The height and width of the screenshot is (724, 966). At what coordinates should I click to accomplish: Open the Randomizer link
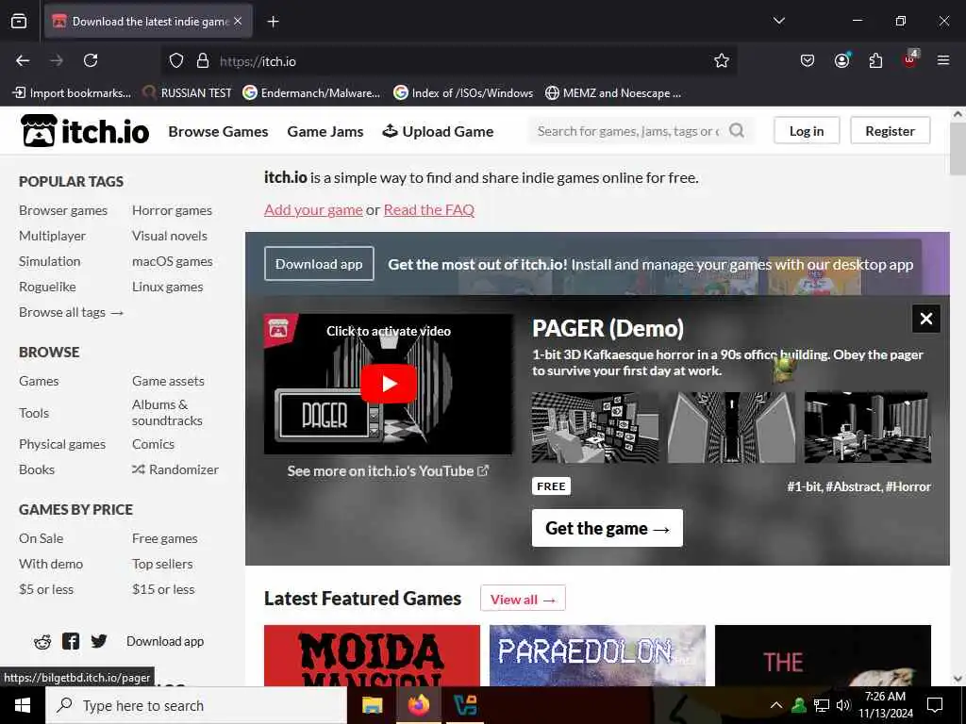click(x=175, y=469)
